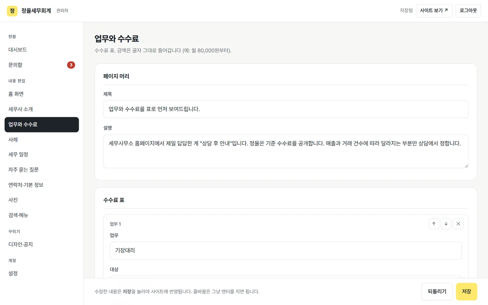This screenshot has width=488, height=305.
Task: Click the 업무와 수수료 page heading
Action: pyautogui.click(x=117, y=39)
